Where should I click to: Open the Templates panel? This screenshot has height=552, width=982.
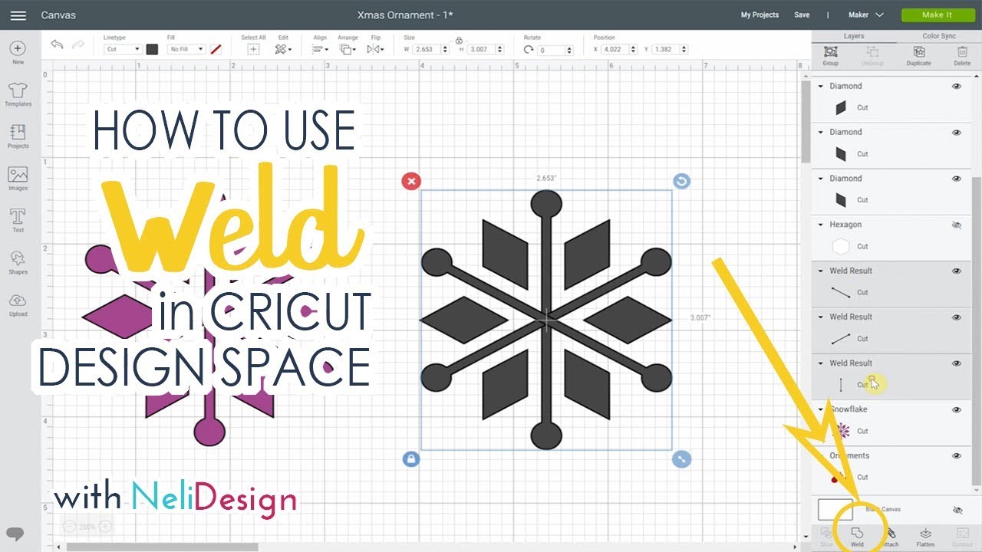(18, 95)
